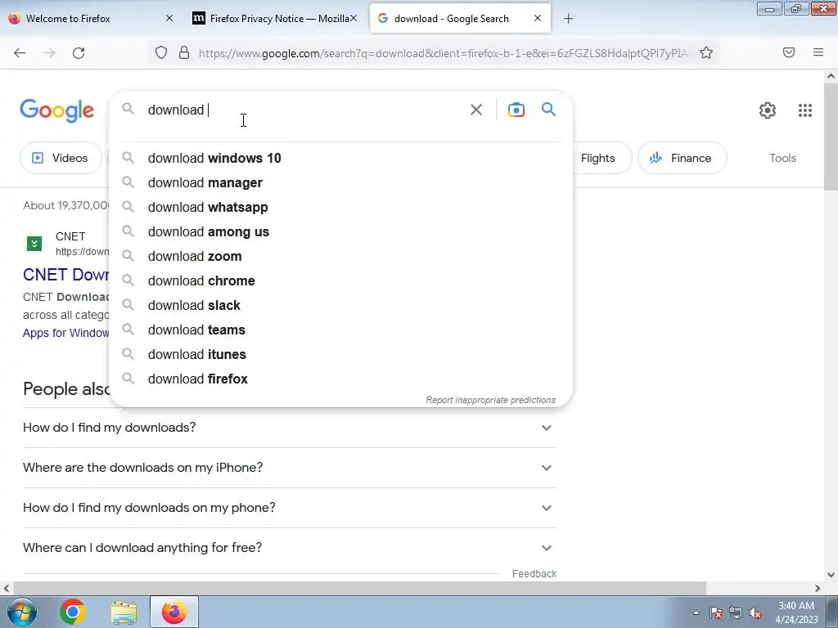The height and width of the screenshot is (628, 838).
Task: Click the taskbar clock showing 3:40 AM
Action: 796,612
